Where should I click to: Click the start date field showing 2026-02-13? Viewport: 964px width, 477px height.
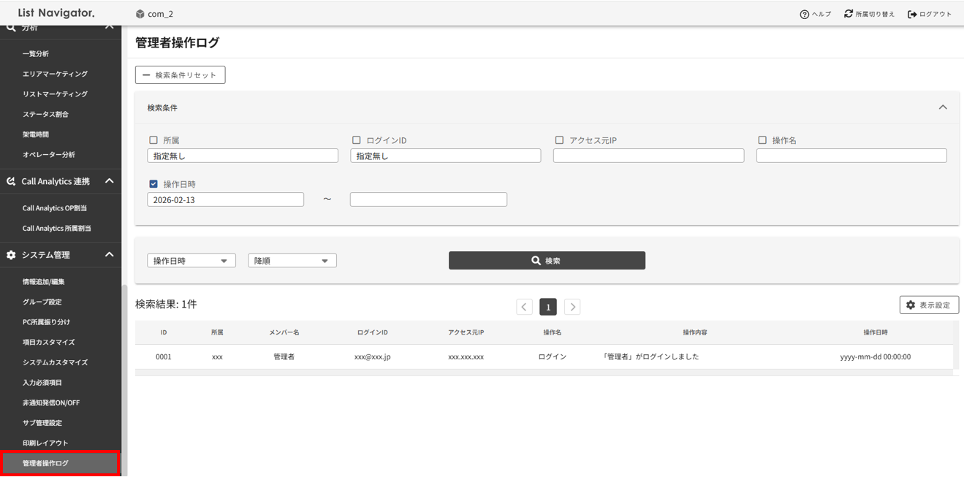[x=225, y=199]
